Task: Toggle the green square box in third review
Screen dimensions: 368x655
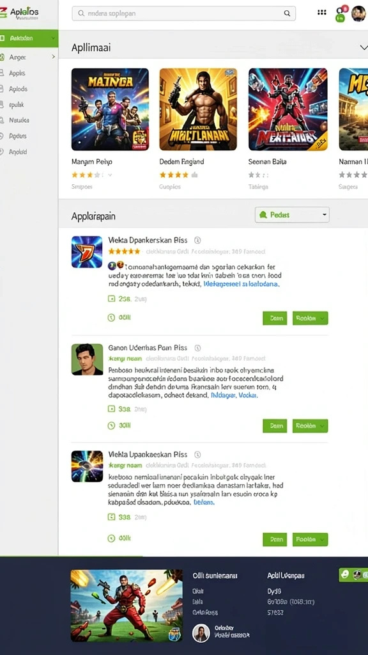Action: (111, 517)
